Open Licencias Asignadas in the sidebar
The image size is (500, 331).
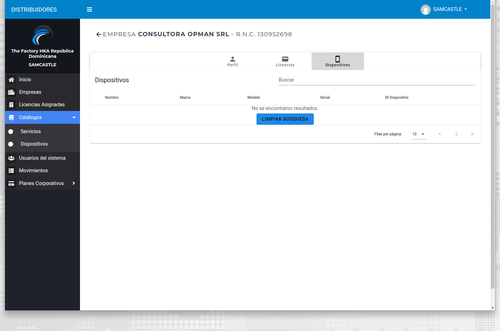(x=42, y=105)
